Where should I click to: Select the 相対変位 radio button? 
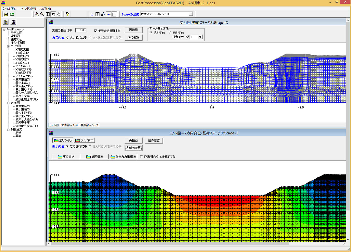170,33
